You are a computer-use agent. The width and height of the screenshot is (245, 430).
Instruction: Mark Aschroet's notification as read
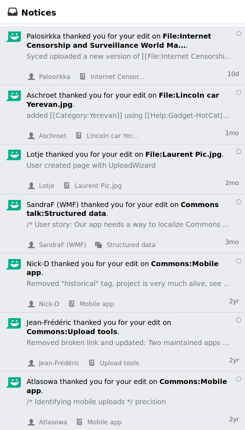tap(239, 92)
